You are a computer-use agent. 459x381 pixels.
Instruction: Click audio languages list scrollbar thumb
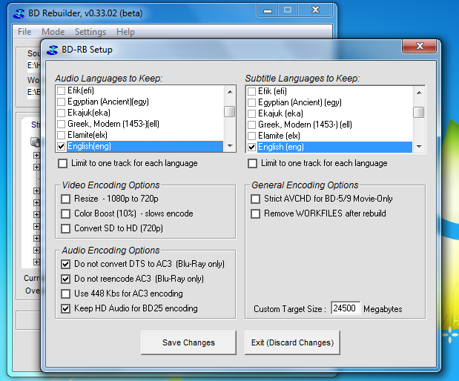(x=230, y=111)
